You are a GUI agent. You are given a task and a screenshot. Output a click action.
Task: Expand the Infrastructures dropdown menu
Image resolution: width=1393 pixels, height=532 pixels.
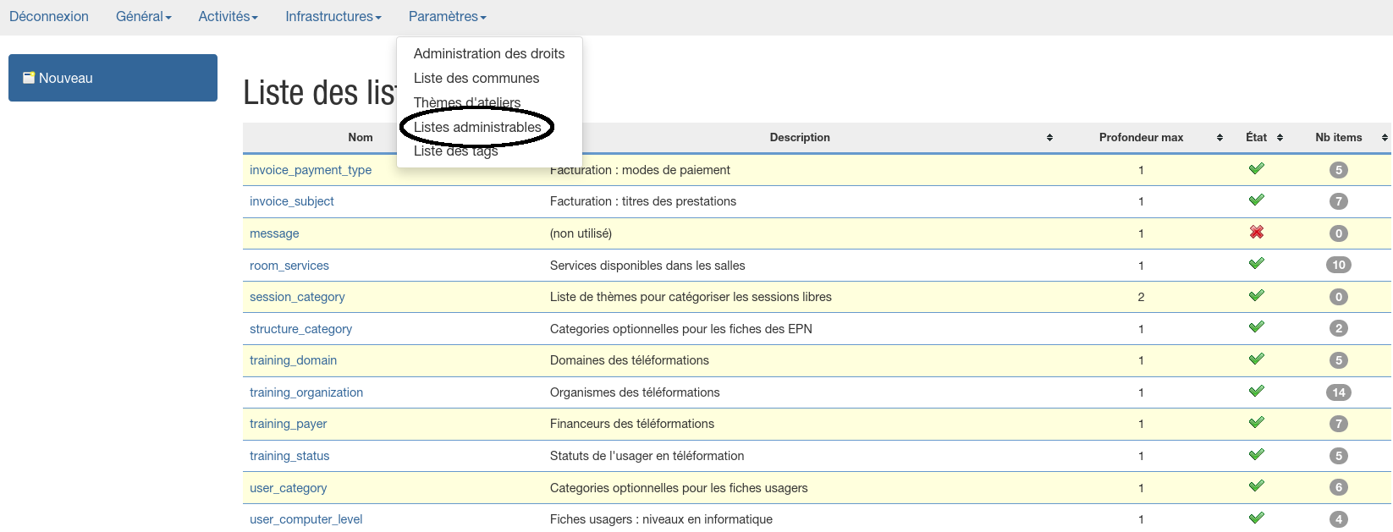[333, 17]
